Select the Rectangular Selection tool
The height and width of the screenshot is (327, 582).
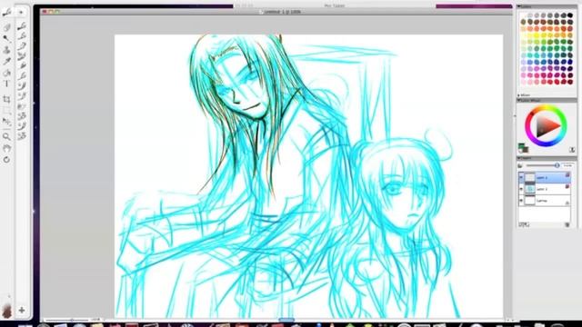pos(6,111)
